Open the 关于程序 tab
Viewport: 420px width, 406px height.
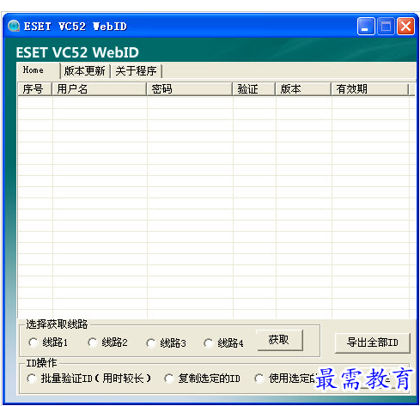coord(136,71)
